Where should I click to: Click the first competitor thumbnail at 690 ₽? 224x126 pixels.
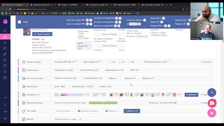111,95
